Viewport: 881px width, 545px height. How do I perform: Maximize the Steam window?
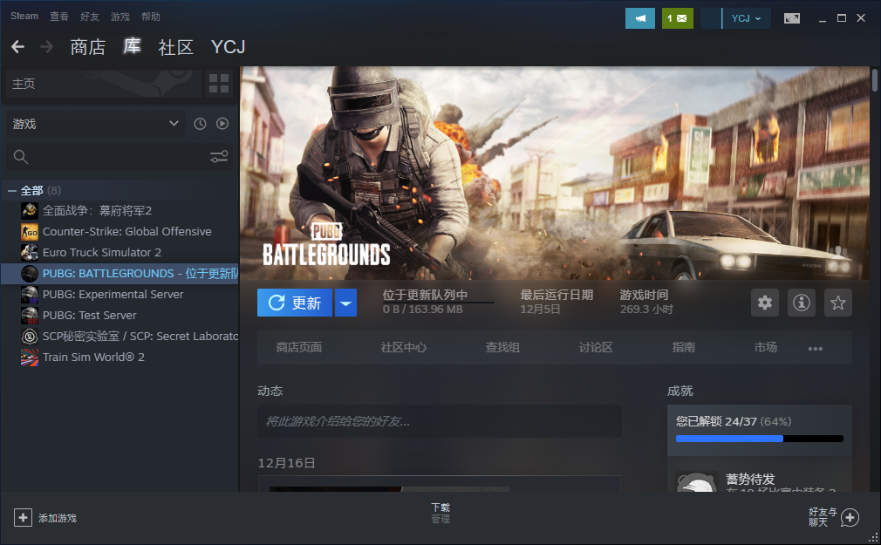tap(842, 18)
